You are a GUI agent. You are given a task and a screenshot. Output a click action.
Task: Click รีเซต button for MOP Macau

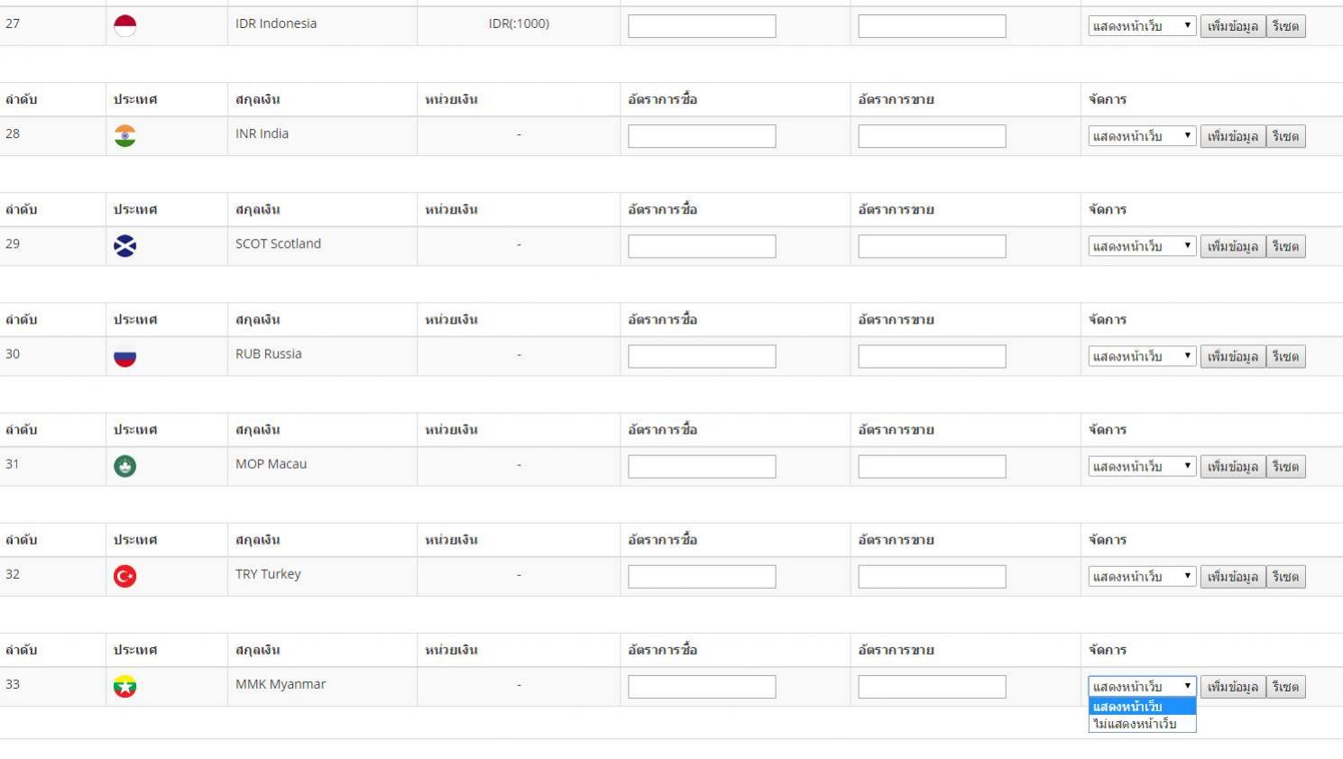click(x=1286, y=466)
